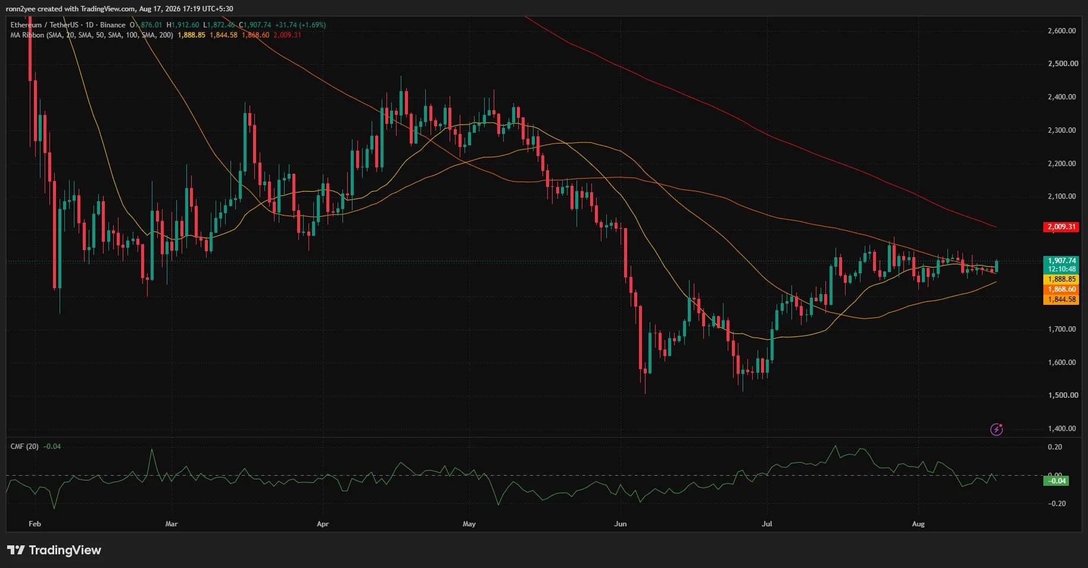This screenshot has height=568, width=1088.
Task: Click the -0.20 CMF axis label
Action: [1056, 504]
